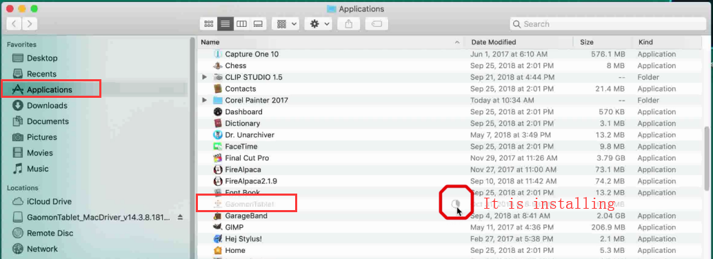Select the Chess app icon
Viewport: 713px width, 259px height.
[217, 65]
